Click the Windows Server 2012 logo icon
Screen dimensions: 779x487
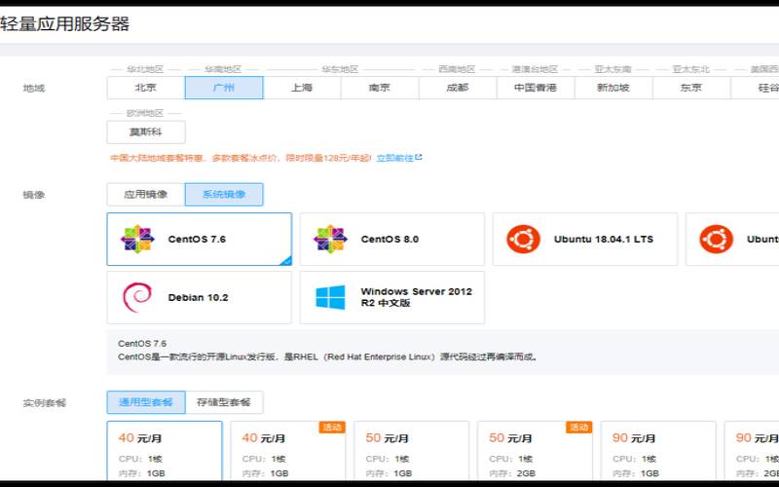click(x=330, y=297)
